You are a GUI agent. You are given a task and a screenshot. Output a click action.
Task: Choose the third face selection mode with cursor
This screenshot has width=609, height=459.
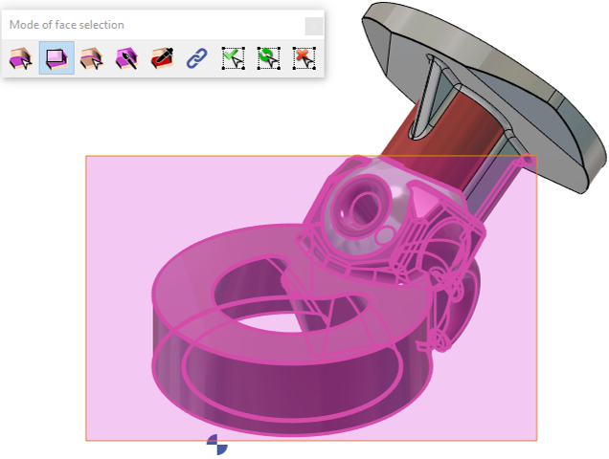click(x=92, y=58)
